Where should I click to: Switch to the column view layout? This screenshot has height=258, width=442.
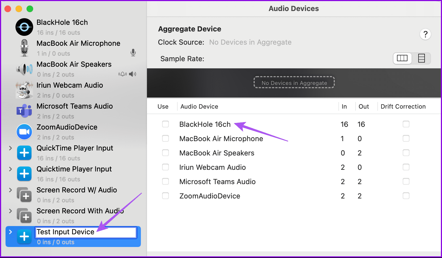[x=402, y=58]
